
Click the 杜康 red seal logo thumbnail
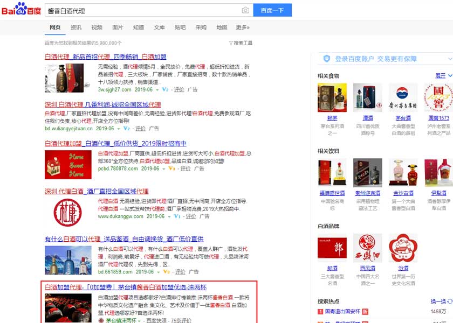pyautogui.click(x=68, y=213)
